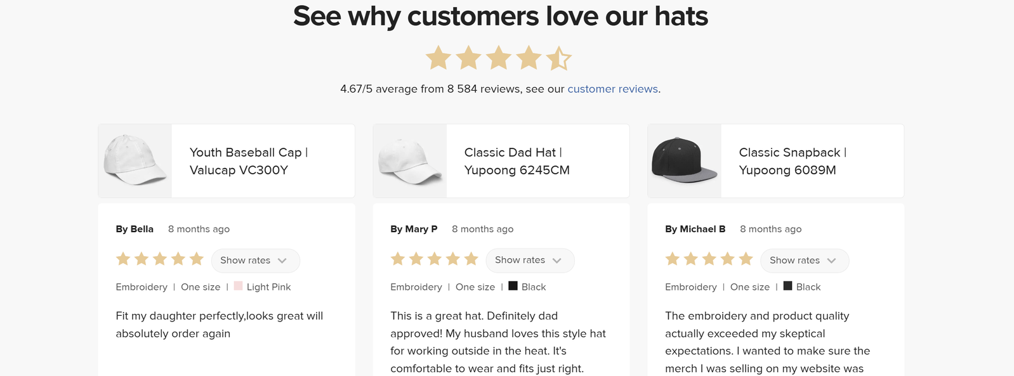Screen dimensions: 1014x376
Task: Open Classic Dad Hat thumbnail image
Action: 410,161
